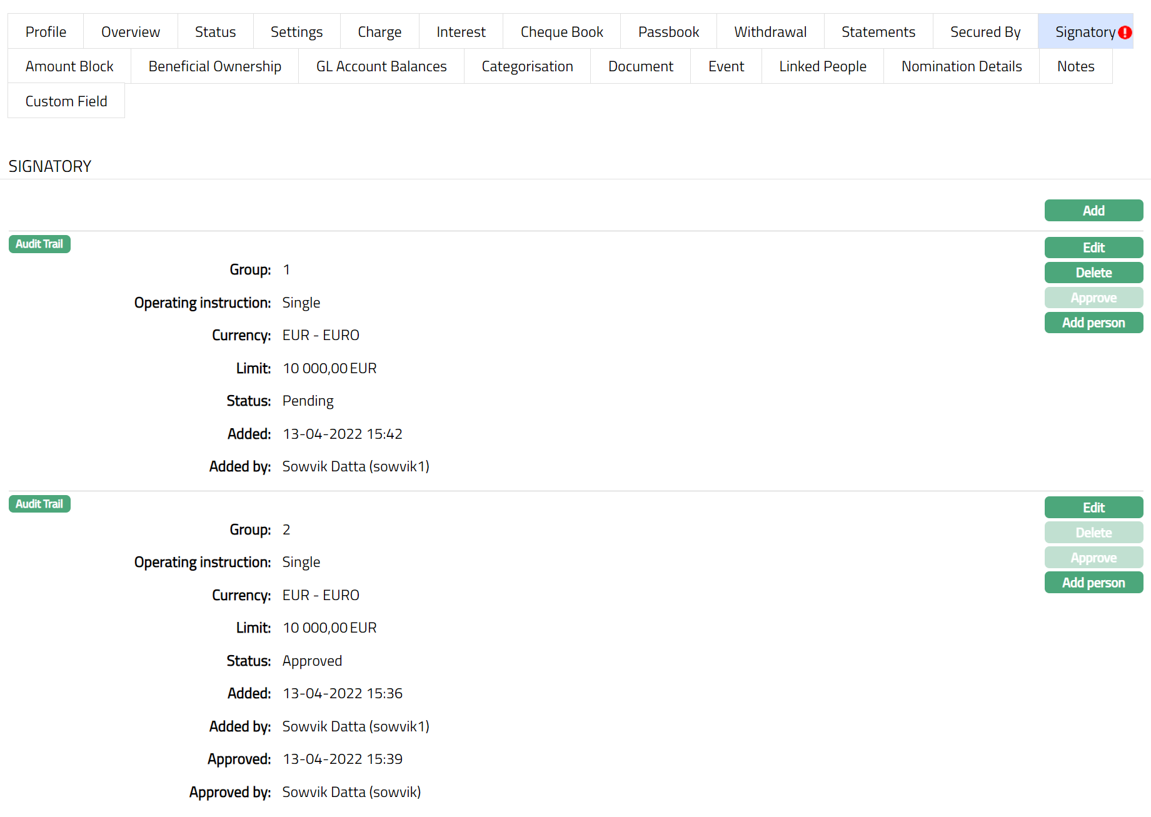Switch to the Cheque Book tab
Viewport: 1151px width, 817px height.
(561, 32)
